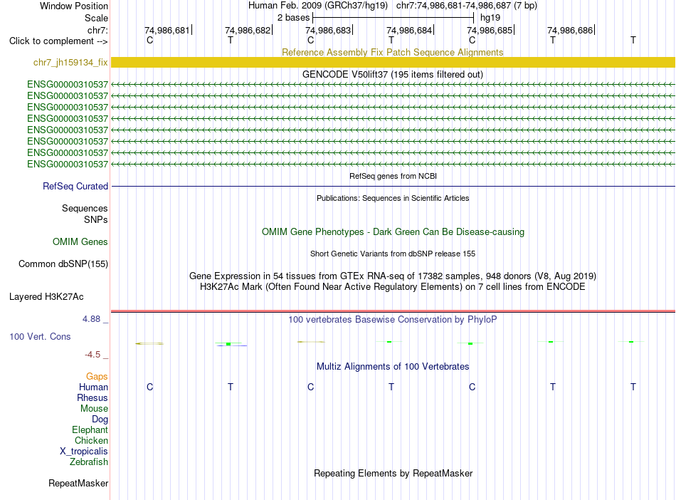Viewport: 676px width, 500px height.
Task: Click the OMIM Gene Phenotypes title
Action: coord(393,232)
